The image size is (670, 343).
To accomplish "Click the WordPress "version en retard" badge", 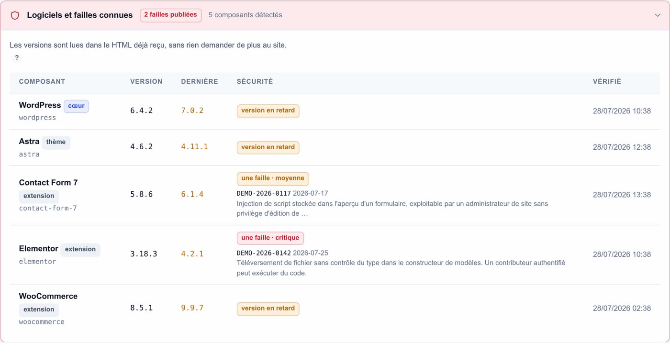I will click(268, 111).
